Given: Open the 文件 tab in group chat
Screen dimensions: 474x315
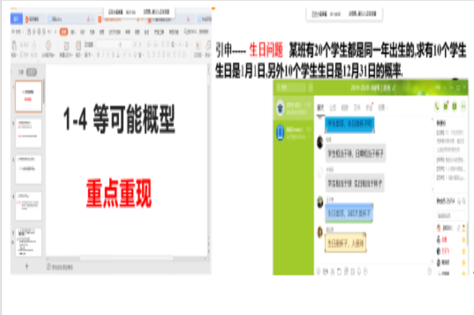Looking at the screenshot, I should click(357, 108).
